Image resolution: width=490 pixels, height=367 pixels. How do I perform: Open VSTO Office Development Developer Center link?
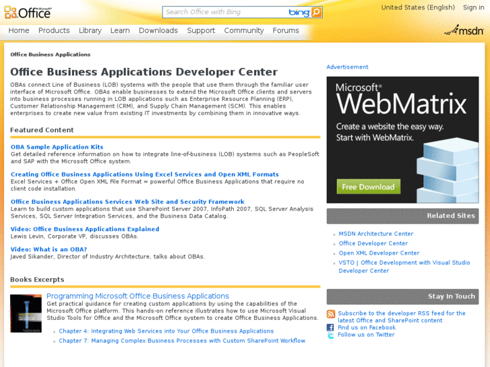[404, 267]
